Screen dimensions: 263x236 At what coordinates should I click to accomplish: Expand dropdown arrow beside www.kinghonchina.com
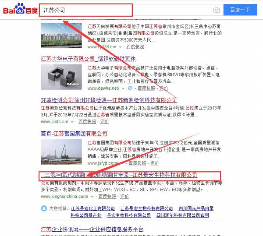(x=92, y=197)
